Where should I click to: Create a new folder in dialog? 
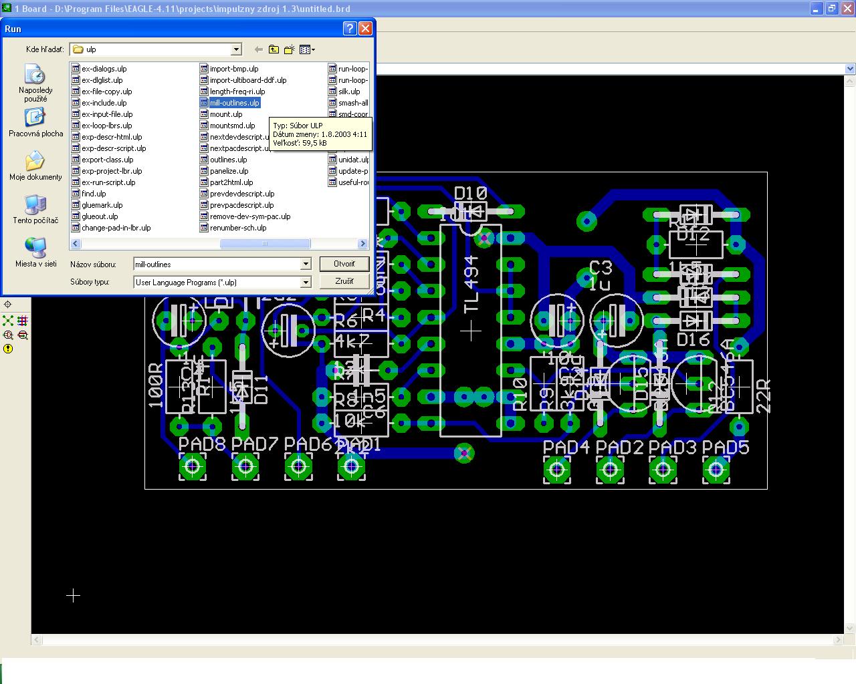[x=290, y=49]
